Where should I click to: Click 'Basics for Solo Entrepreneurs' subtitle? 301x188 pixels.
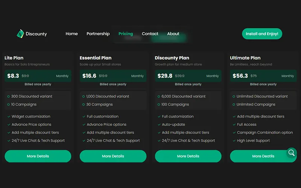(27, 64)
